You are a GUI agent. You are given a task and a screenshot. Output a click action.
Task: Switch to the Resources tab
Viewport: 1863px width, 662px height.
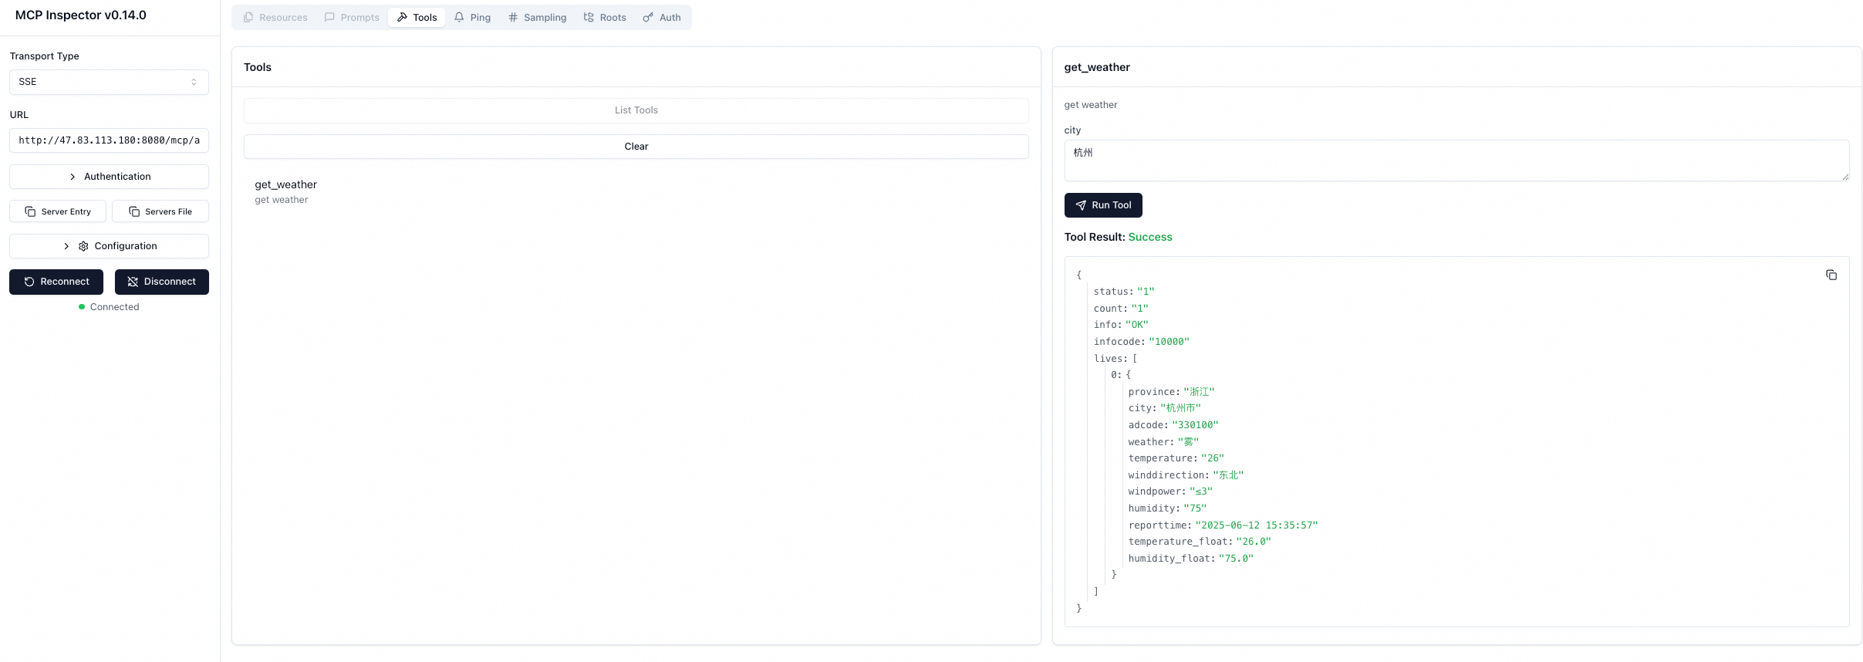pos(275,17)
